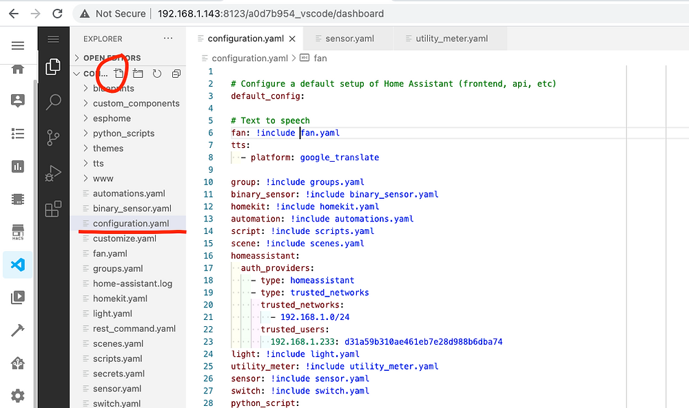Screen dimensions: 689x408
Task: Select the Explorer files icon in activity bar
Action: (x=53, y=67)
